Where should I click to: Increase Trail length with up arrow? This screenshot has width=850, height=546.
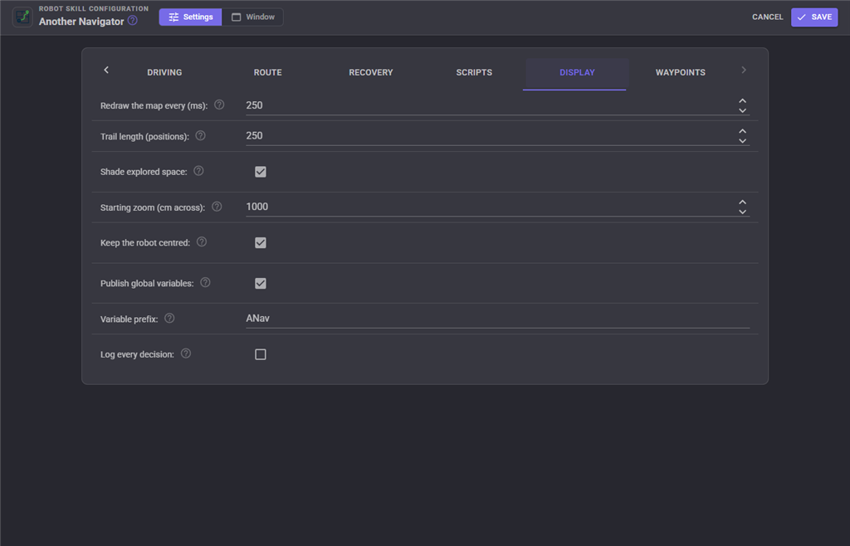tap(743, 131)
